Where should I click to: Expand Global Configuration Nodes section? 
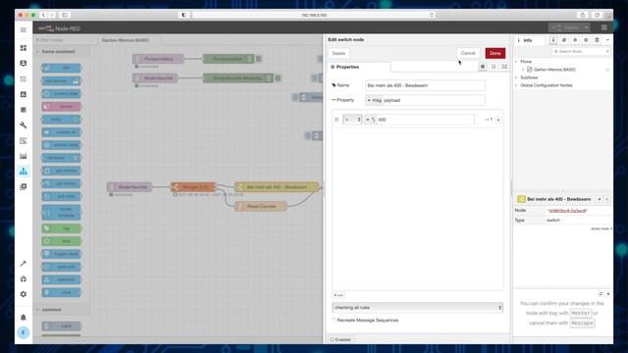516,85
